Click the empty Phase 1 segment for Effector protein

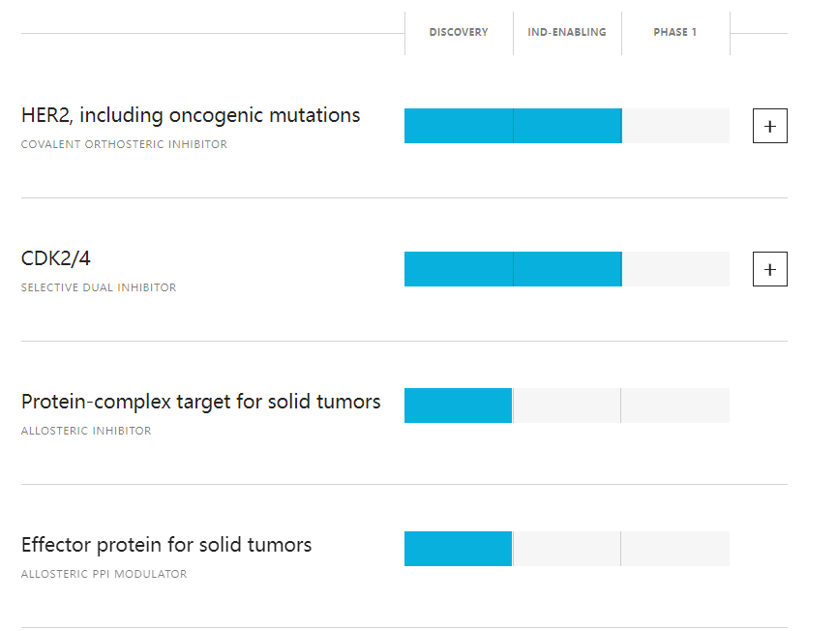pyautogui.click(x=675, y=549)
